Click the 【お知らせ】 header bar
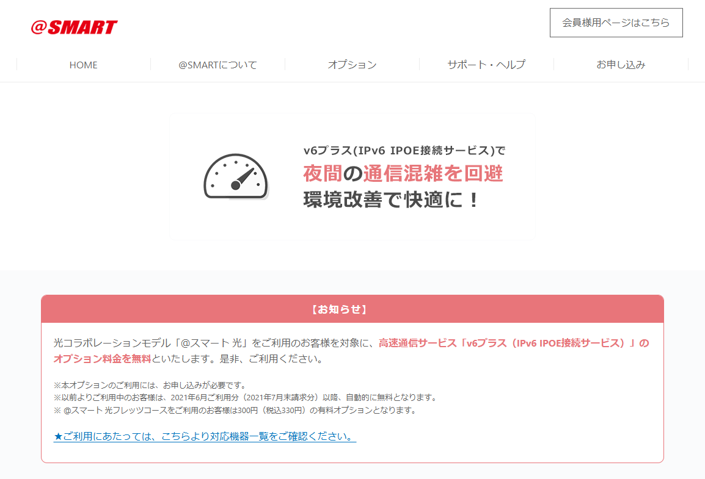Image resolution: width=705 pixels, height=479 pixels. click(x=352, y=309)
